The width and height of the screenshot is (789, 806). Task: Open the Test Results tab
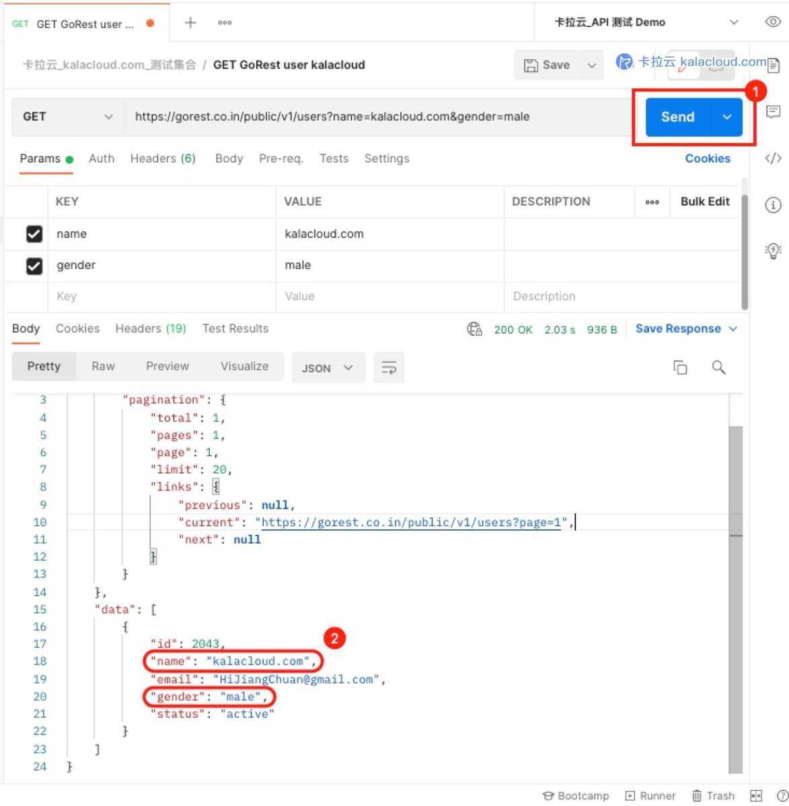click(x=235, y=328)
